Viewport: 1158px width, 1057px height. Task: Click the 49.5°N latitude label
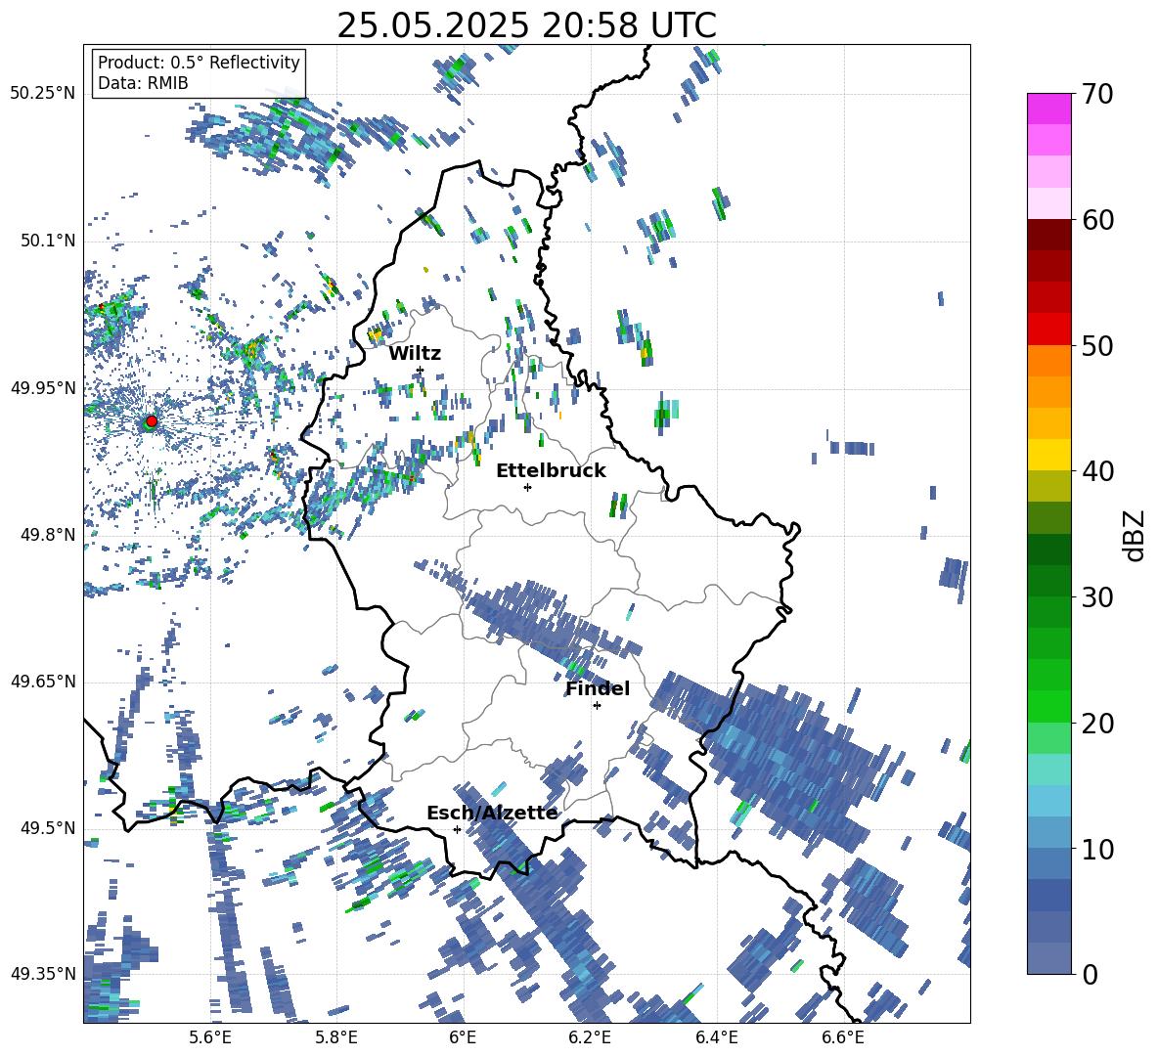pyautogui.click(x=47, y=828)
